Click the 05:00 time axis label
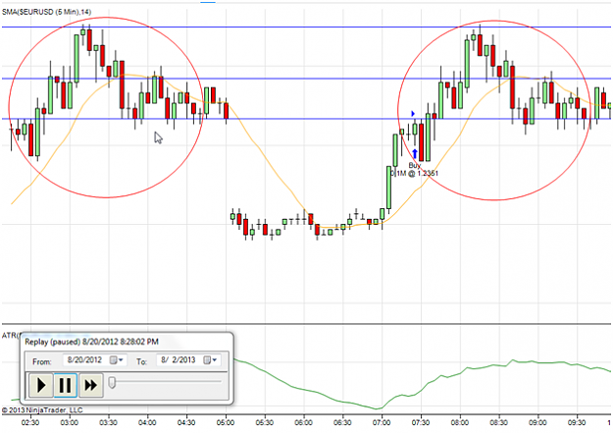 [x=226, y=423]
